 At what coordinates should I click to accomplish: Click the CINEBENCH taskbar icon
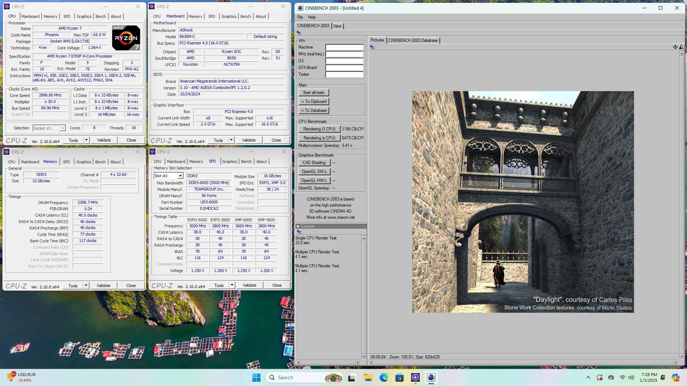431,377
